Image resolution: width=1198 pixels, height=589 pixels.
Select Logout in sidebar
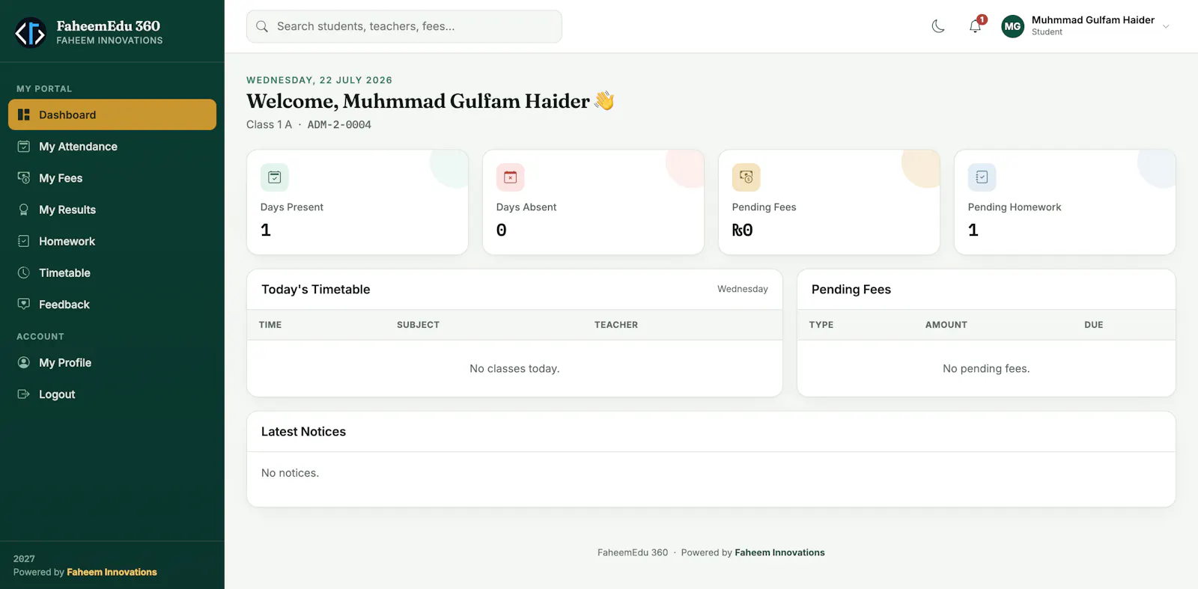click(112, 394)
